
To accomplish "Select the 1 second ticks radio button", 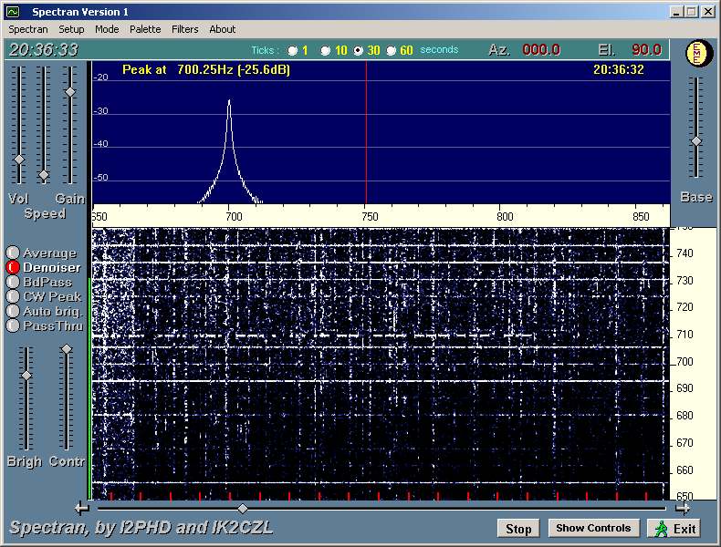I will (x=292, y=50).
